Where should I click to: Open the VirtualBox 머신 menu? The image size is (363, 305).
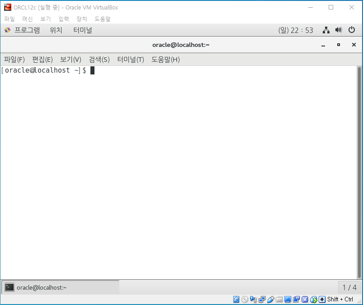(27, 19)
